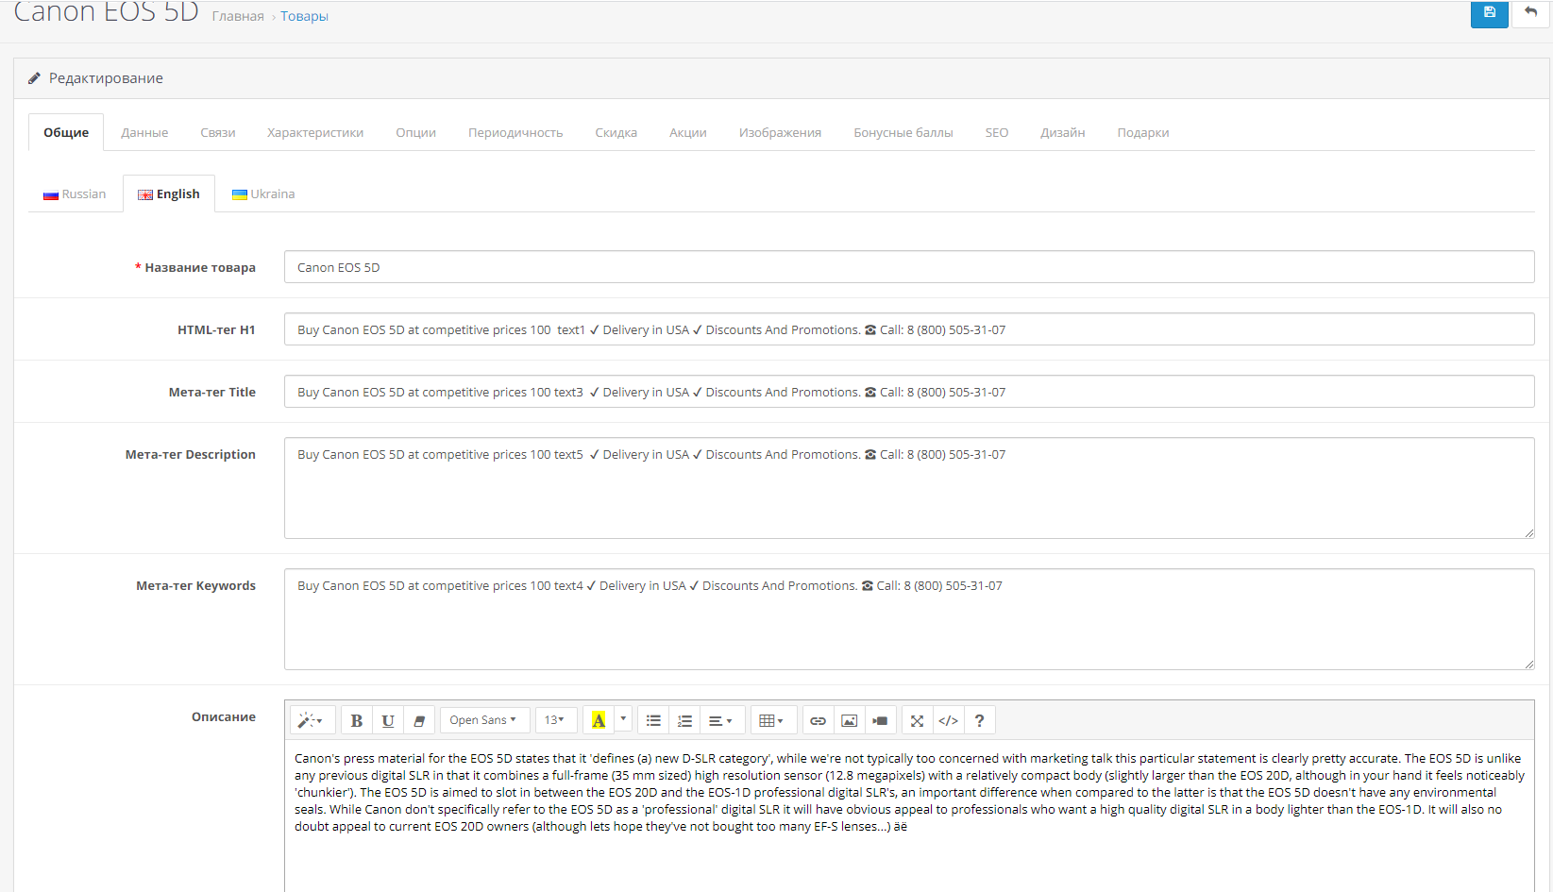
Task: Toggle fullscreen editor mode
Action: tap(917, 720)
